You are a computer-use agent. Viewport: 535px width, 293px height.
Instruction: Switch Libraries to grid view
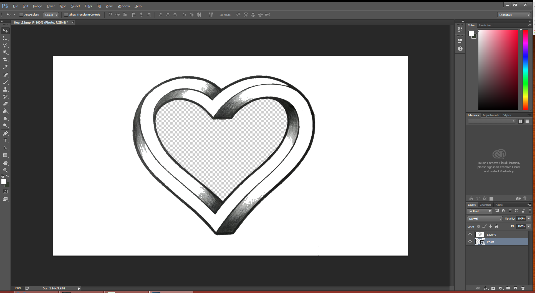521,121
